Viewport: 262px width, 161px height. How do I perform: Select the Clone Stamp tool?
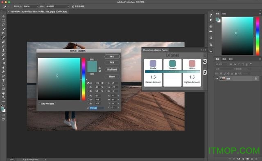(x=3, y=50)
